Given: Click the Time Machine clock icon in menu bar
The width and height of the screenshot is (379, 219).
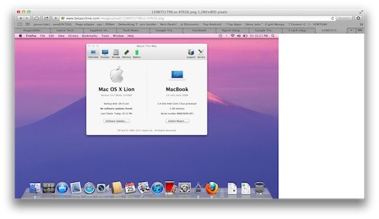Looking at the screenshot, I should tap(220, 36).
